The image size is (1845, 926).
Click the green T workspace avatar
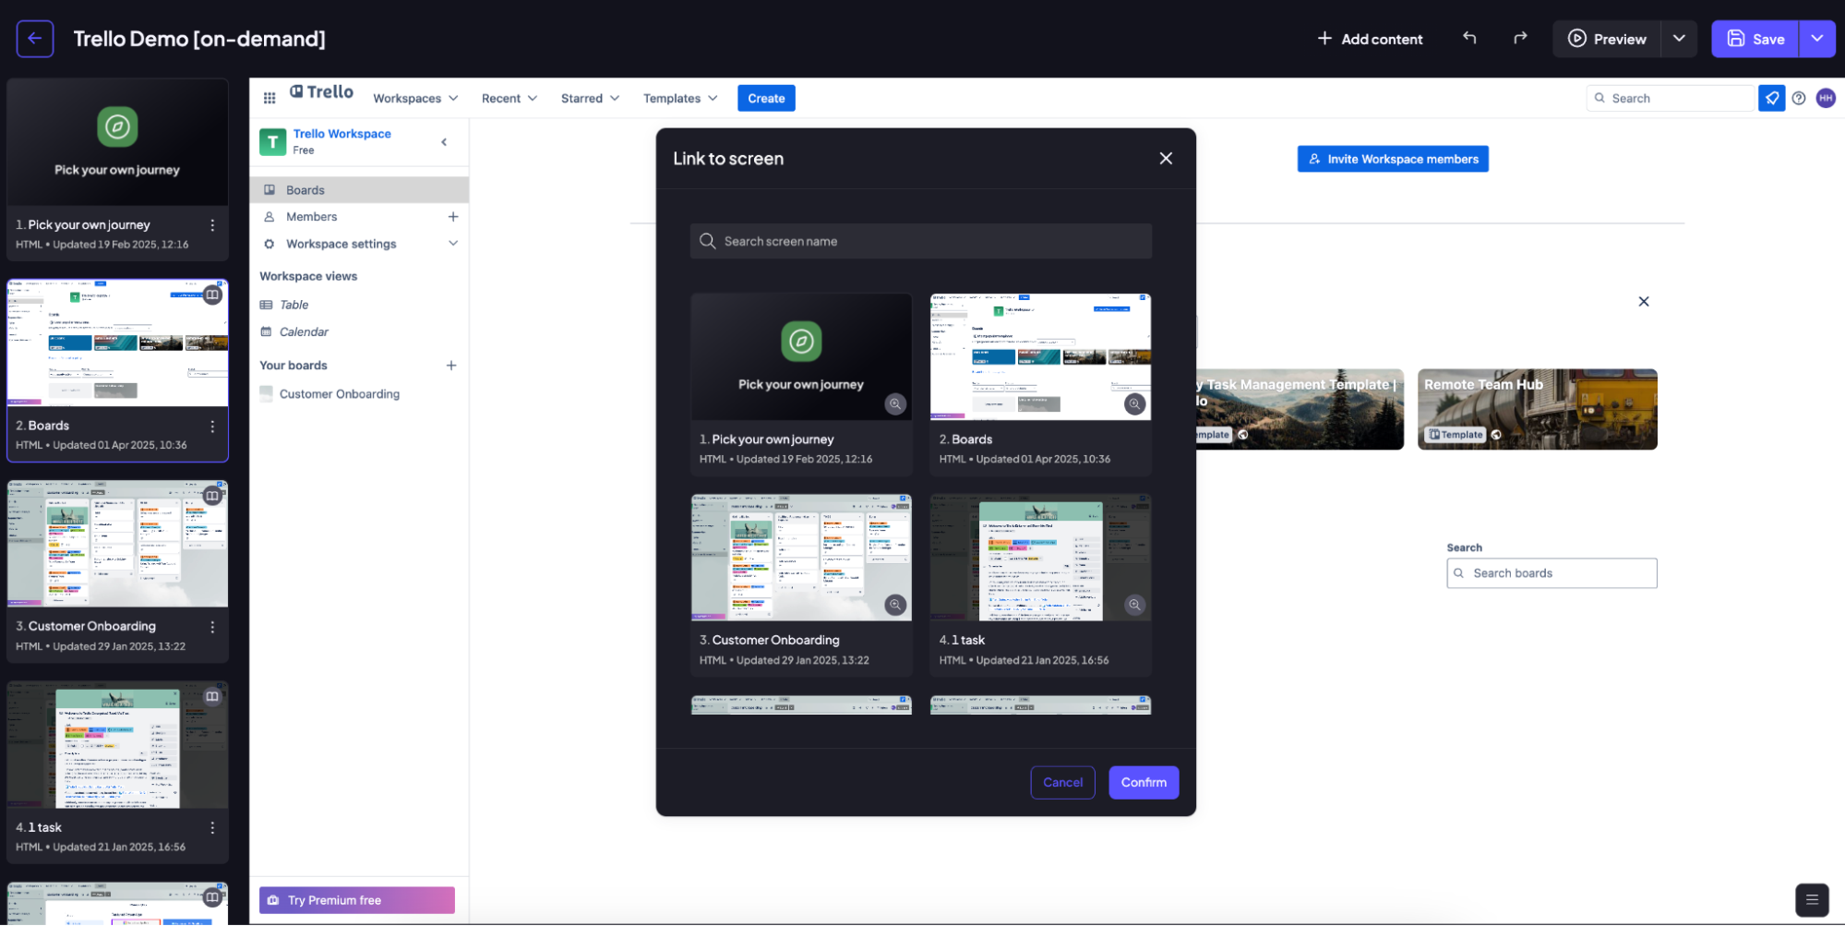tap(272, 142)
